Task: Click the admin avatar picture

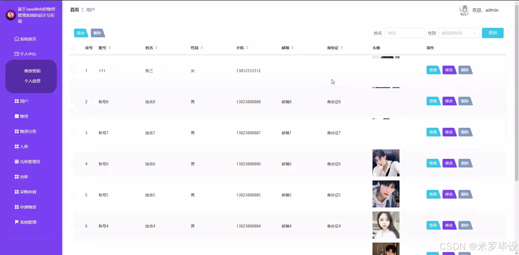Action: [x=464, y=10]
